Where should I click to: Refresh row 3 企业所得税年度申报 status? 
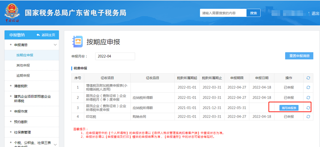point(308,108)
